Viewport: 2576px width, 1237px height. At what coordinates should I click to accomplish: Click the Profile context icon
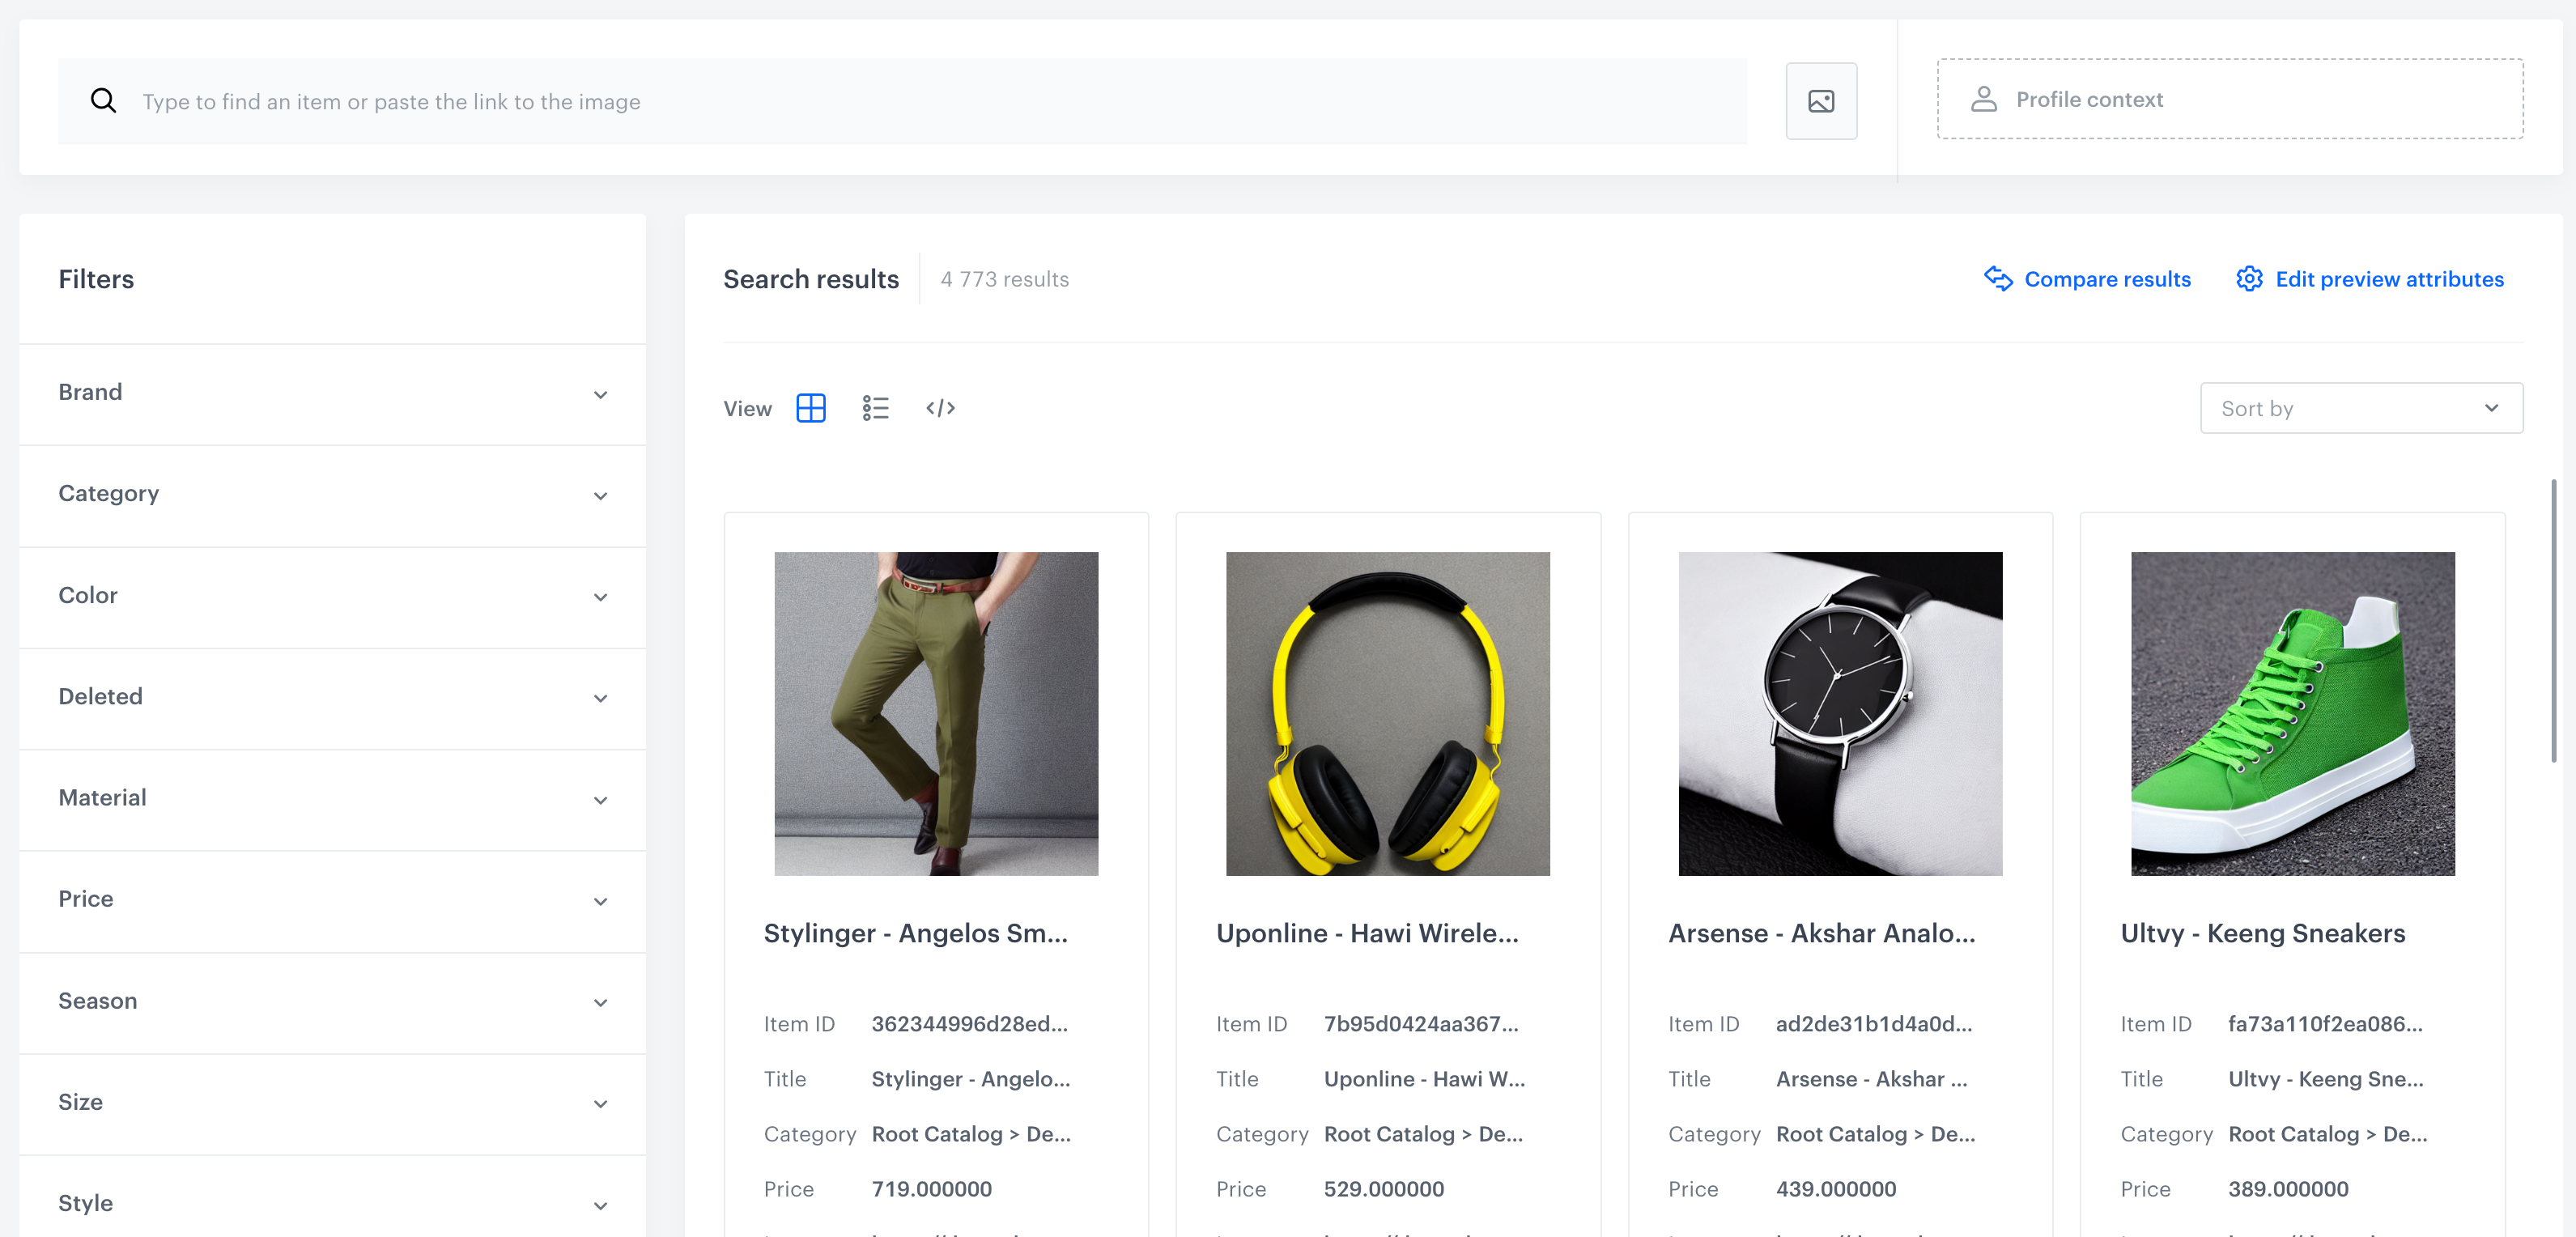tap(1984, 99)
